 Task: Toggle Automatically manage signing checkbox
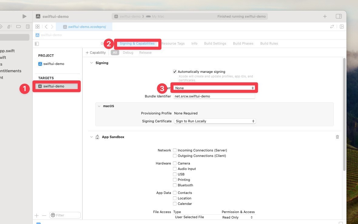tap(175, 72)
